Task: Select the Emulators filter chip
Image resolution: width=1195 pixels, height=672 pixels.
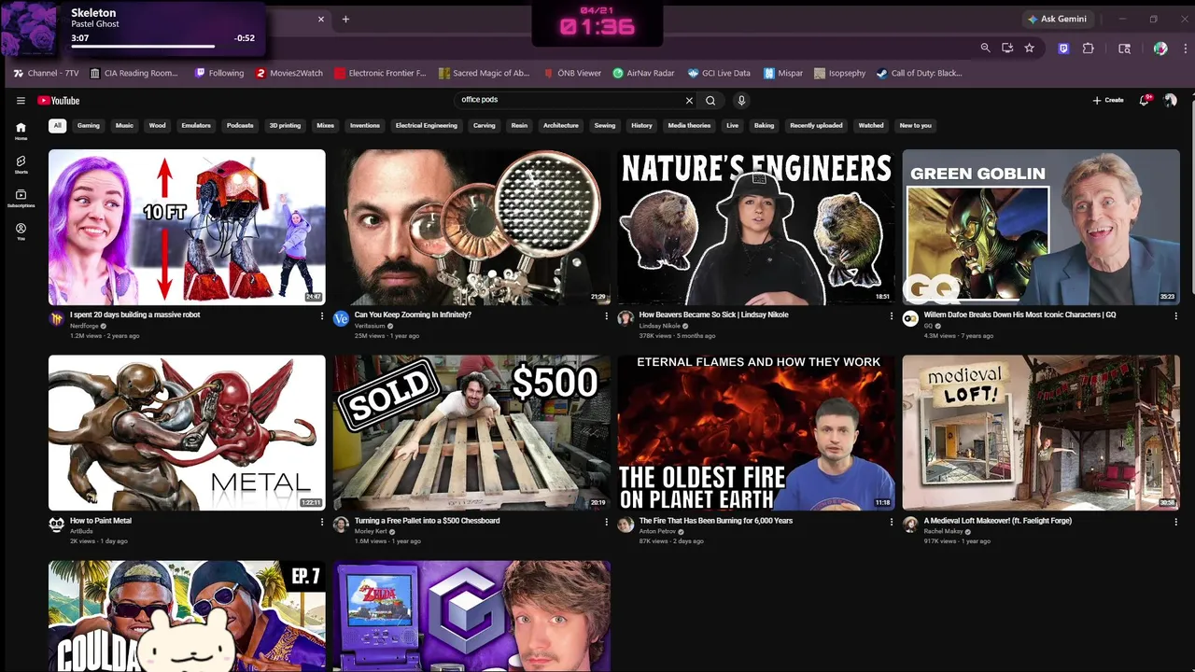Action: coord(196,125)
